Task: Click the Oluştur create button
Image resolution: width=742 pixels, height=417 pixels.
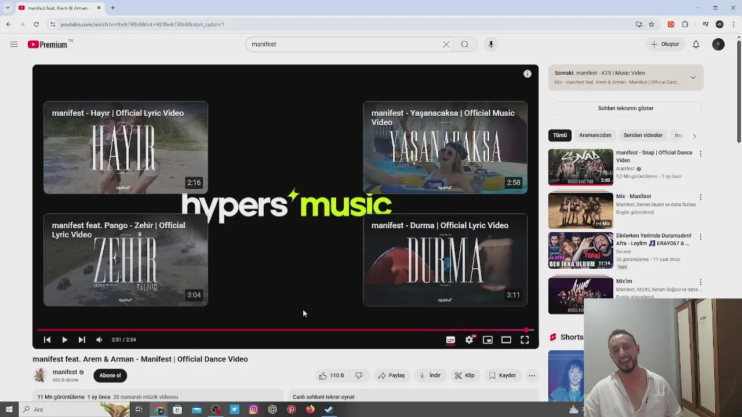Action: 665,44
